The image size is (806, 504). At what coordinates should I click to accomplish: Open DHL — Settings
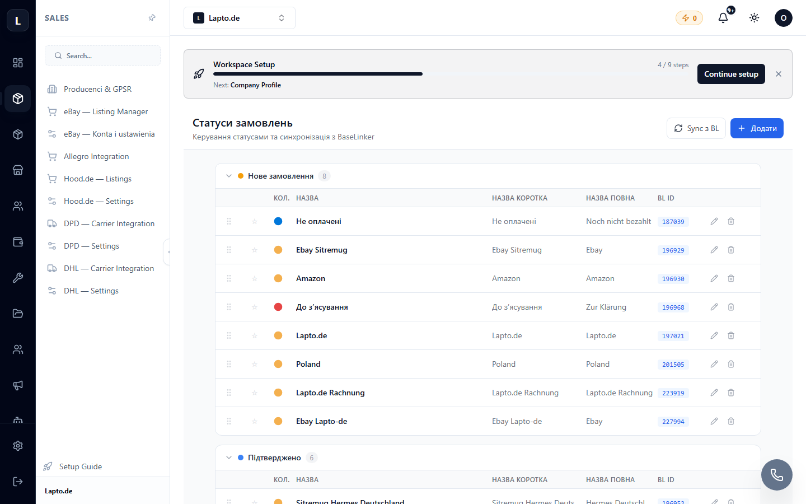click(102, 291)
